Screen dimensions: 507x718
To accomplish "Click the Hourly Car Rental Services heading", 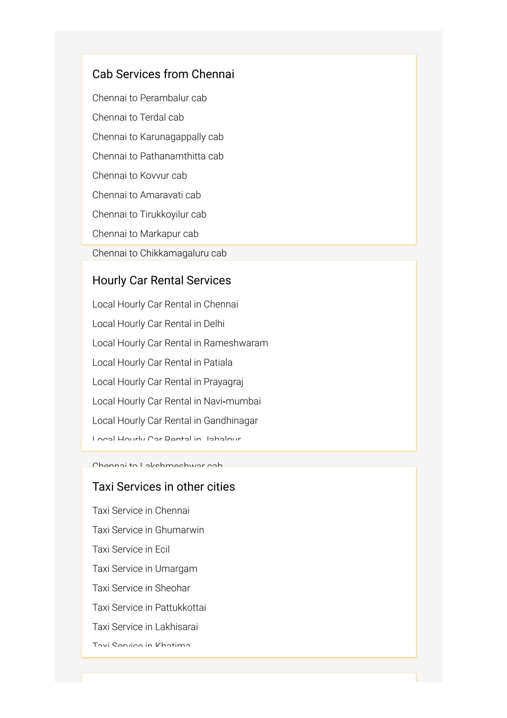I will point(162,280).
